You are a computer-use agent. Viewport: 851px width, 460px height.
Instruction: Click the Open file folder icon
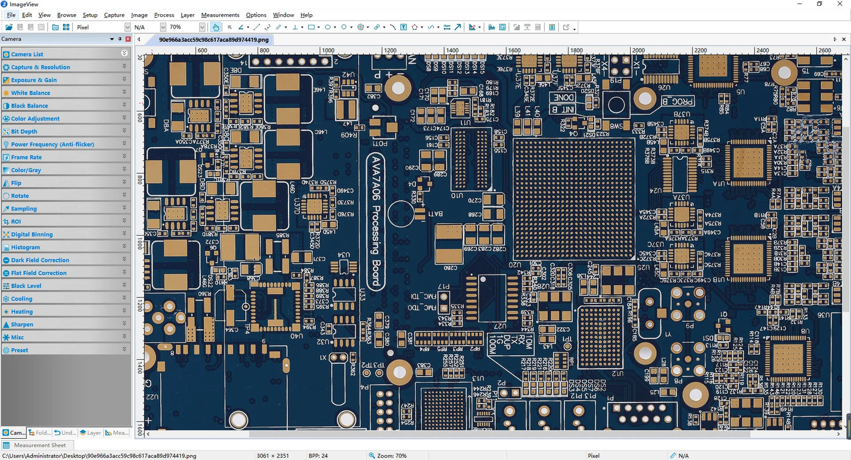pyautogui.click(x=9, y=27)
